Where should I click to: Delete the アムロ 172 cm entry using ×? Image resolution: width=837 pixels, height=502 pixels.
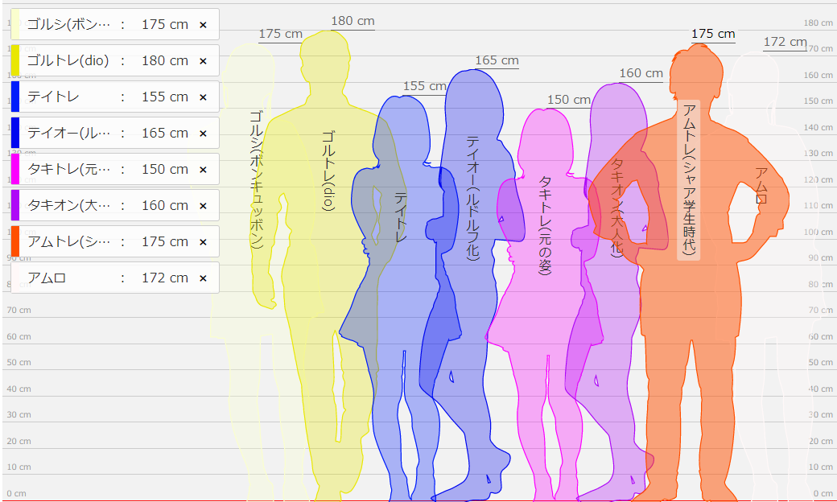(x=203, y=278)
